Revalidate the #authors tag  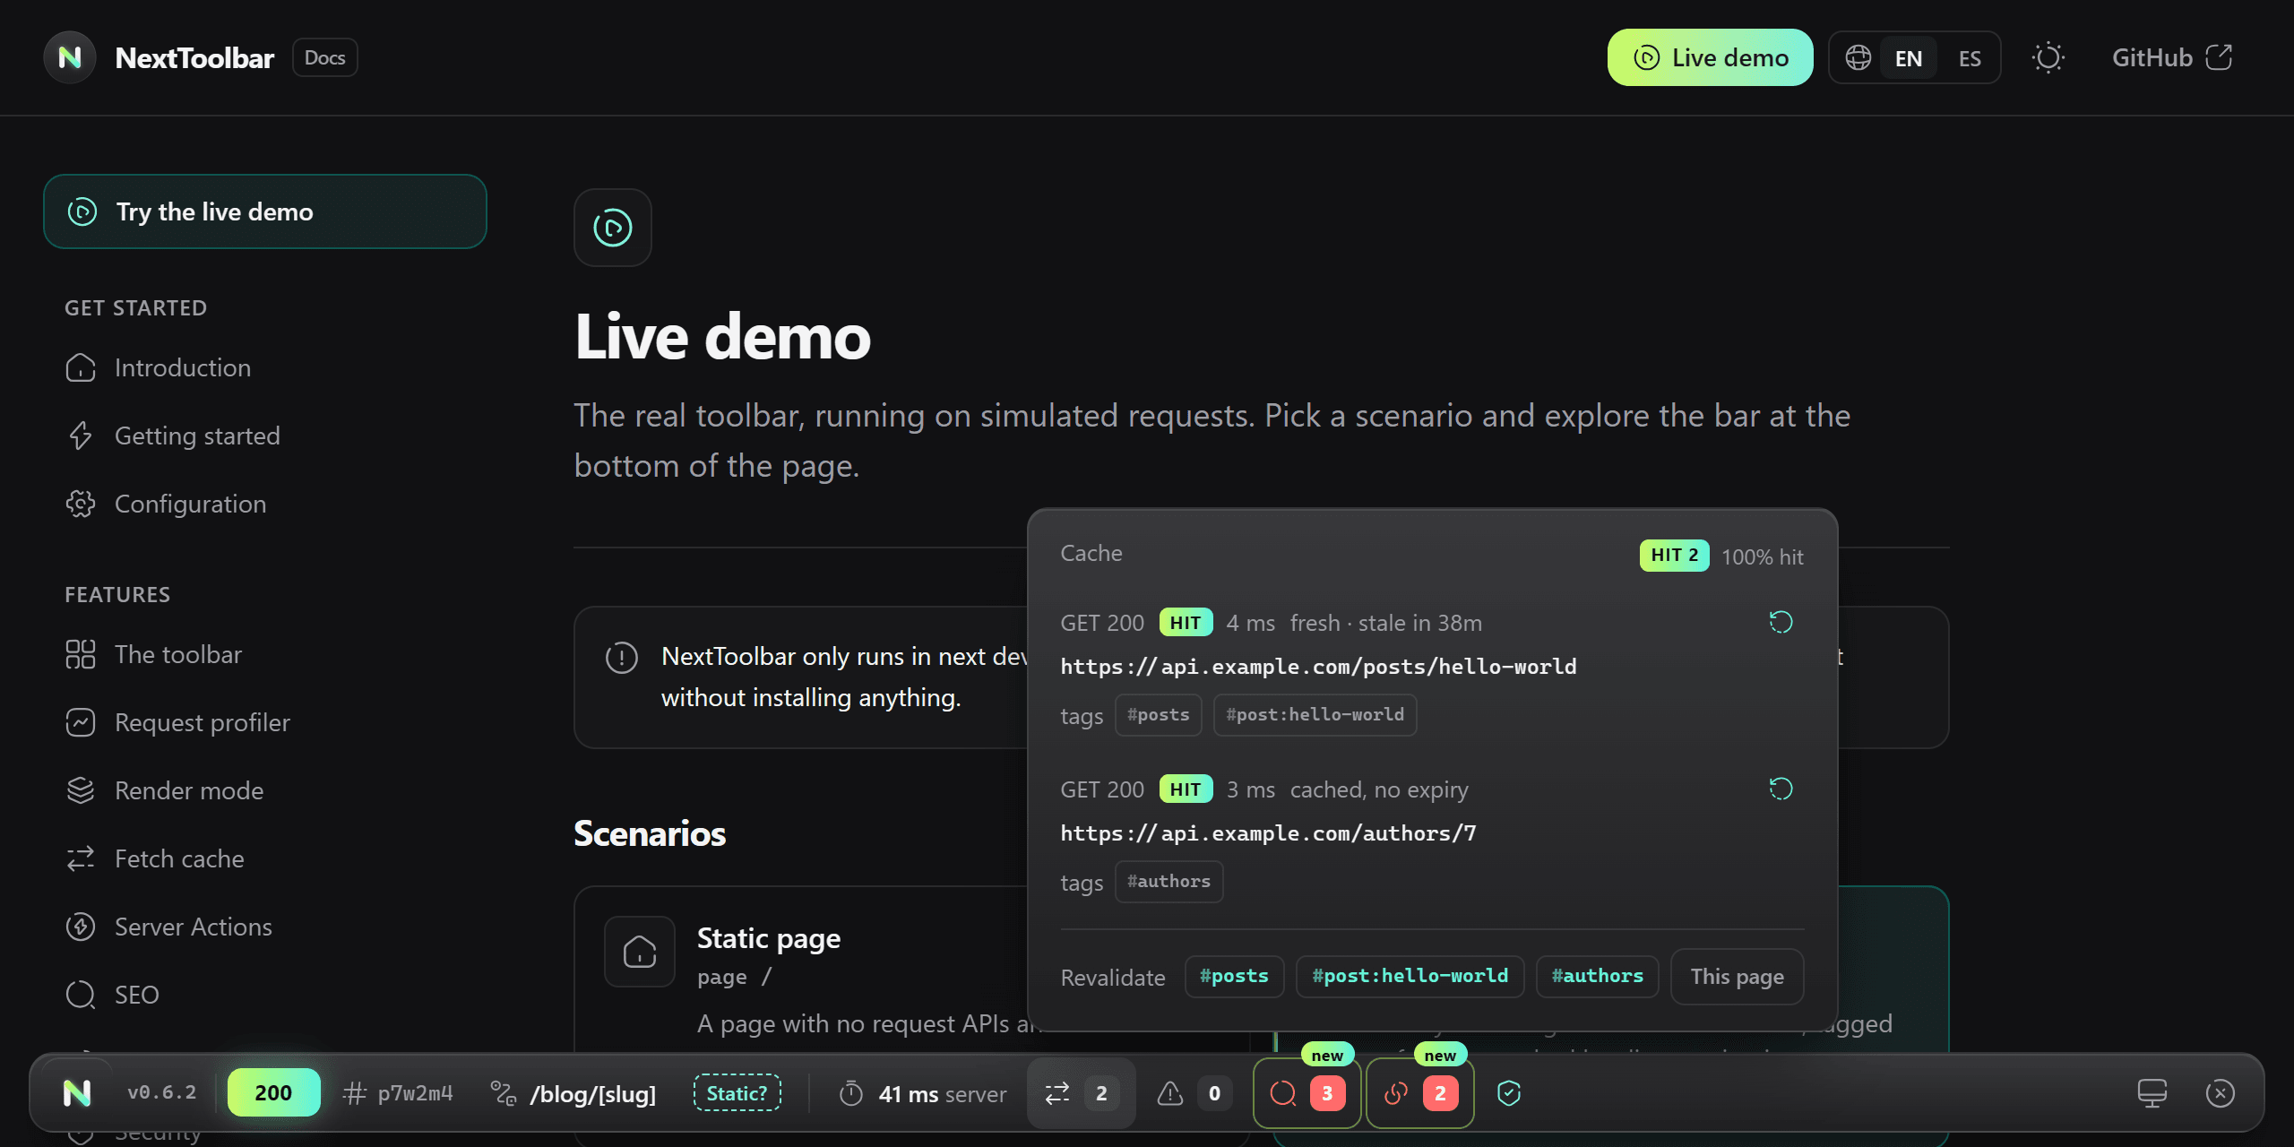[x=1597, y=976]
